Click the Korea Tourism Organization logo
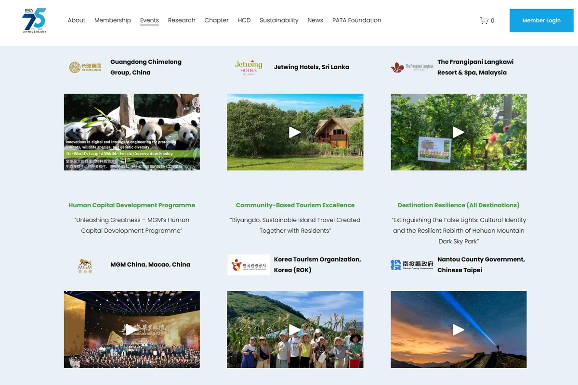578x385 pixels. tap(249, 265)
